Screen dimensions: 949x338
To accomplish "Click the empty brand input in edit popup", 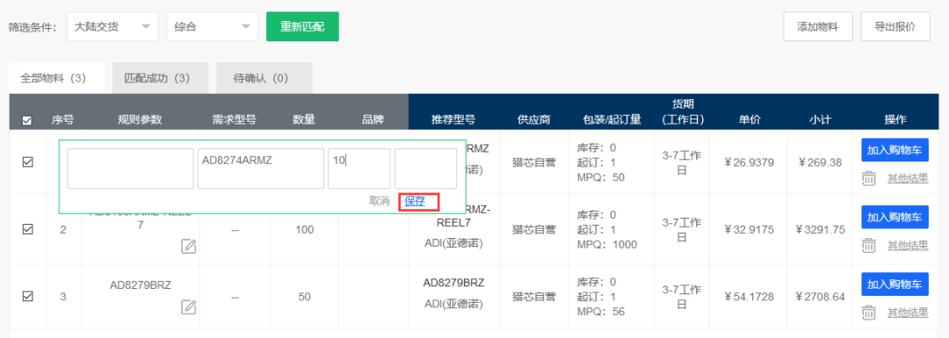I will click(x=425, y=169).
